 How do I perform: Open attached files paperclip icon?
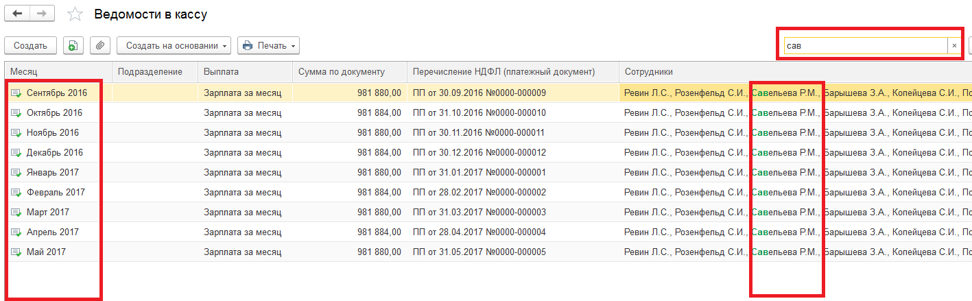[100, 45]
